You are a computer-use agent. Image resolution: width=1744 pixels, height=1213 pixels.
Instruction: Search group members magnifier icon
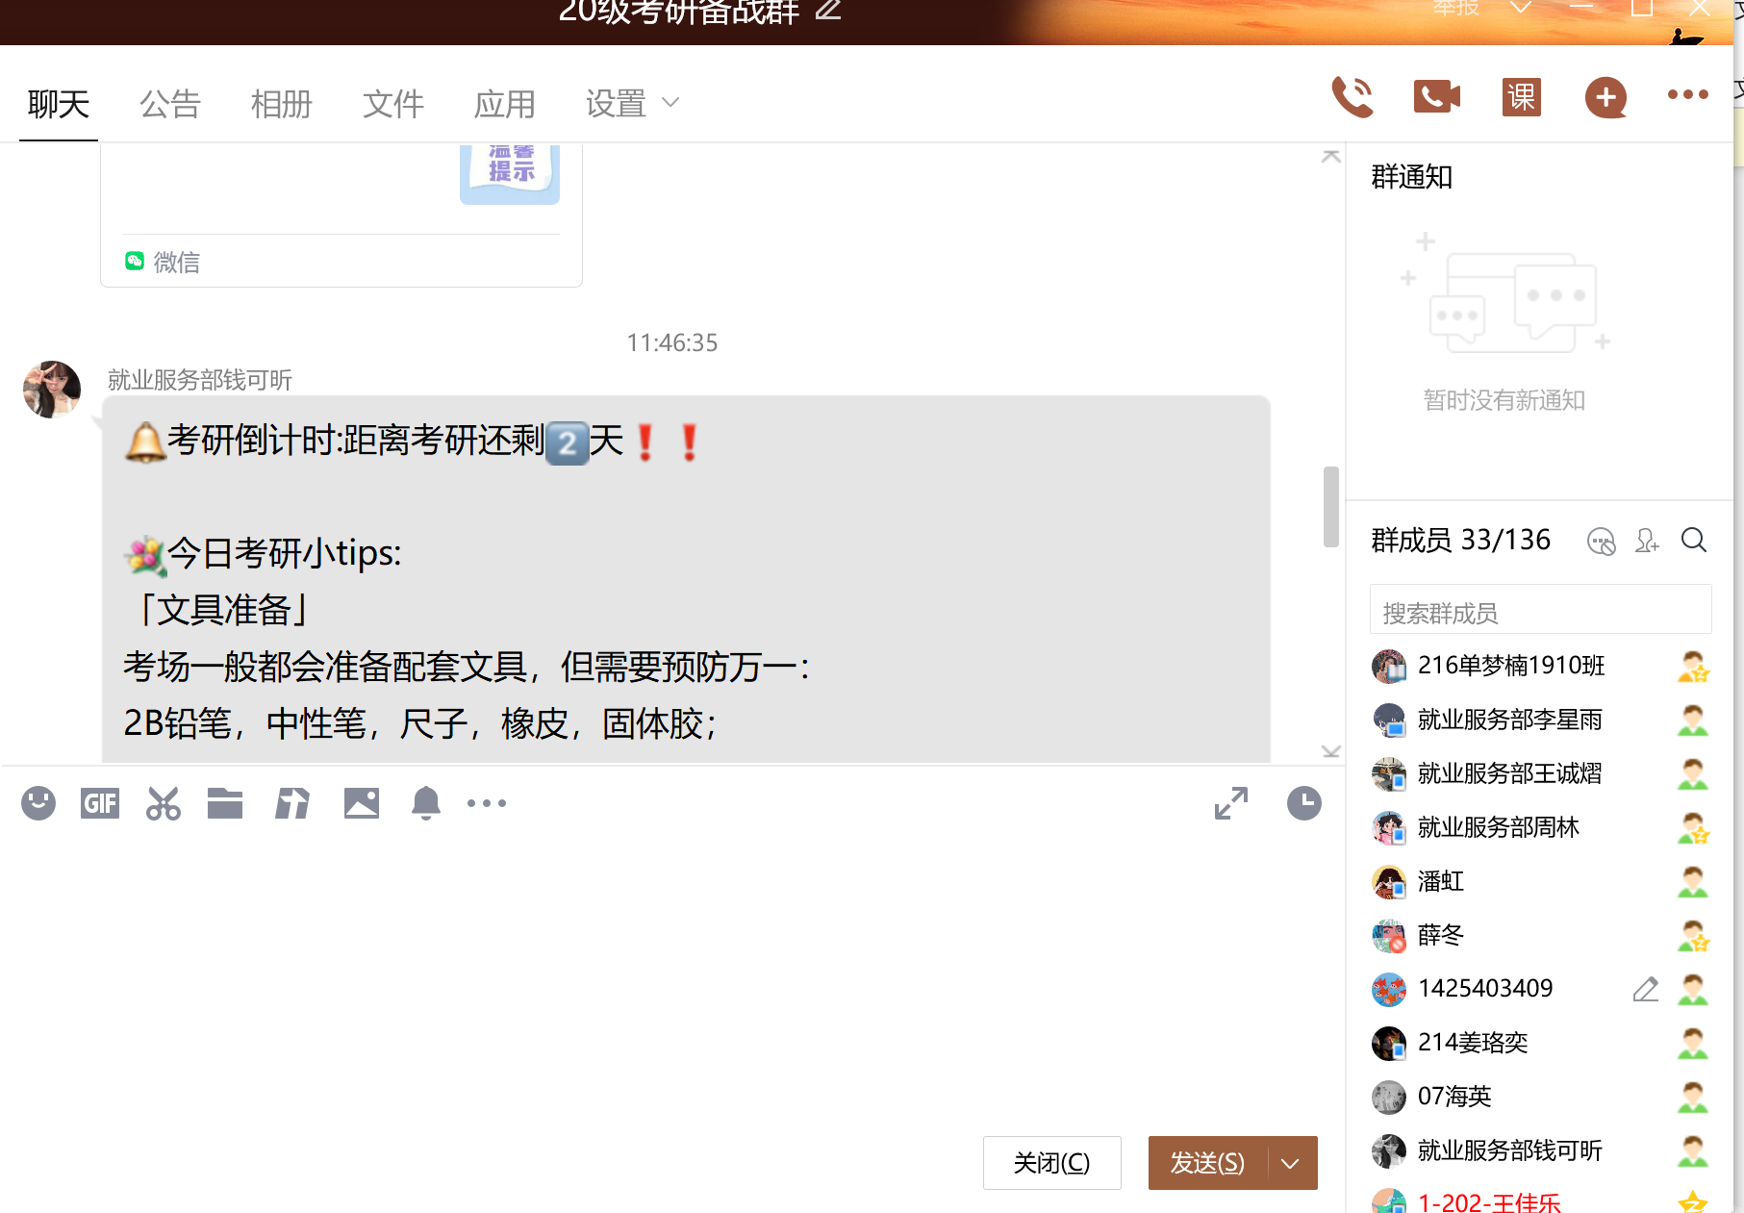pyautogui.click(x=1693, y=541)
